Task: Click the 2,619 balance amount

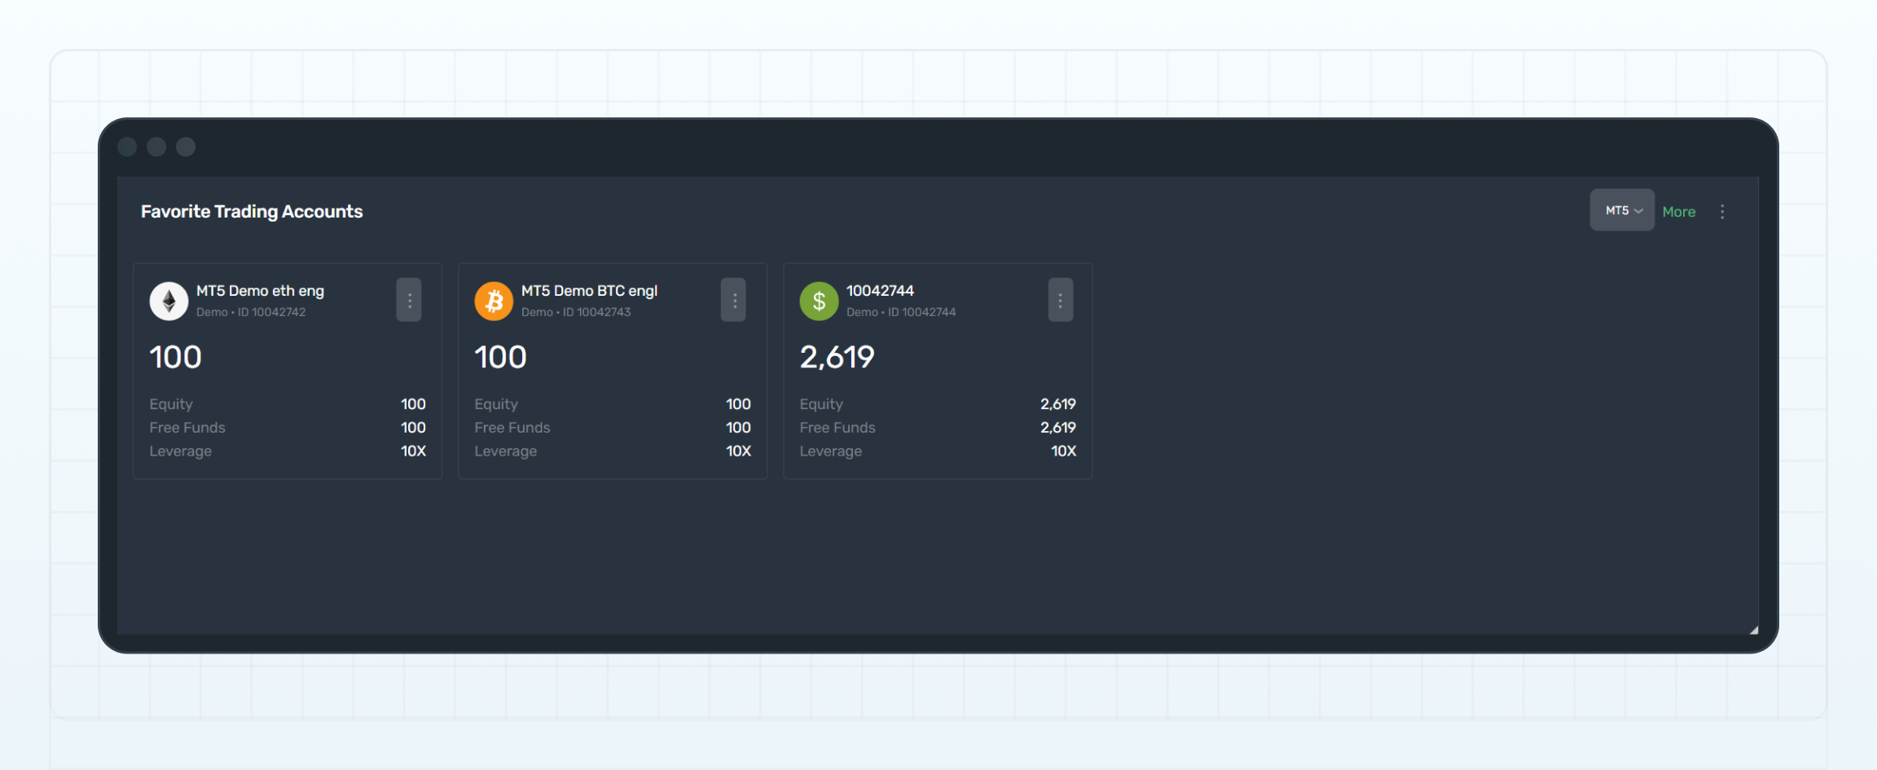Action: coord(837,357)
